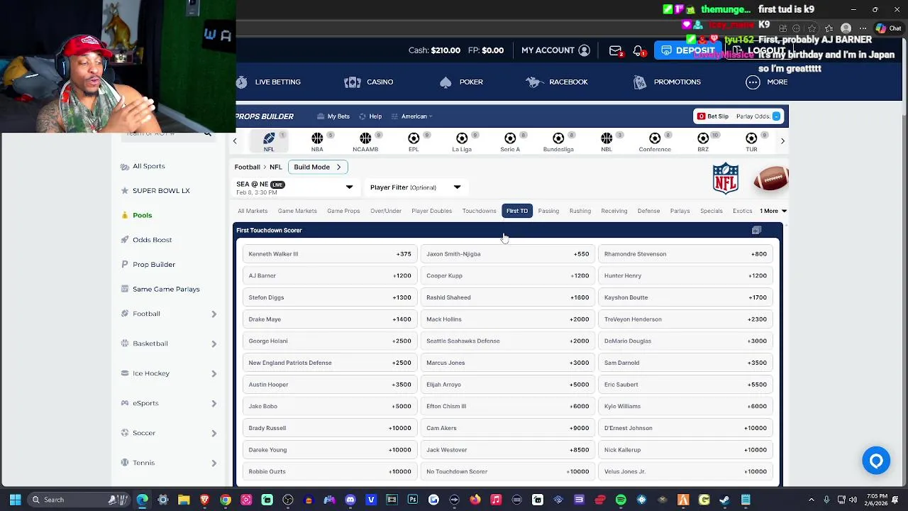Select the Serie A soccer icon
The width and height of the screenshot is (908, 511).
pos(510,141)
